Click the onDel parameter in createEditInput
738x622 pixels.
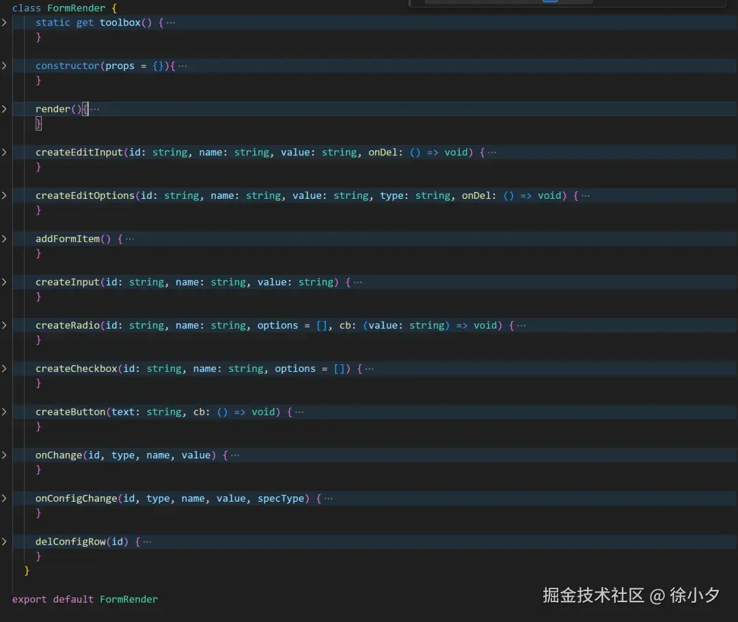pos(383,152)
